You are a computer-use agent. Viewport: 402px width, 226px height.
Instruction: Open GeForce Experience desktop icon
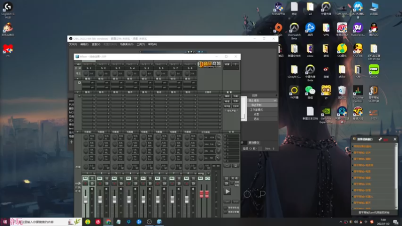click(x=326, y=116)
